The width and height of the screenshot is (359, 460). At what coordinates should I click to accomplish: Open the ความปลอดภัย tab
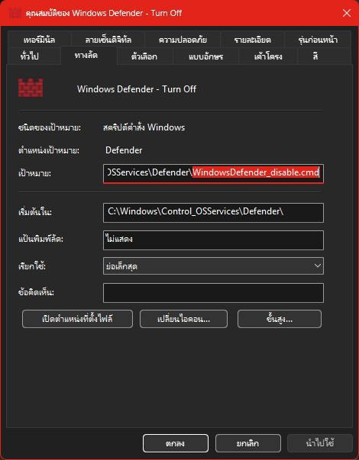click(x=183, y=40)
